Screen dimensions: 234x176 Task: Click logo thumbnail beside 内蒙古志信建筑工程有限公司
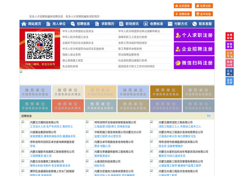tap(25, 163)
